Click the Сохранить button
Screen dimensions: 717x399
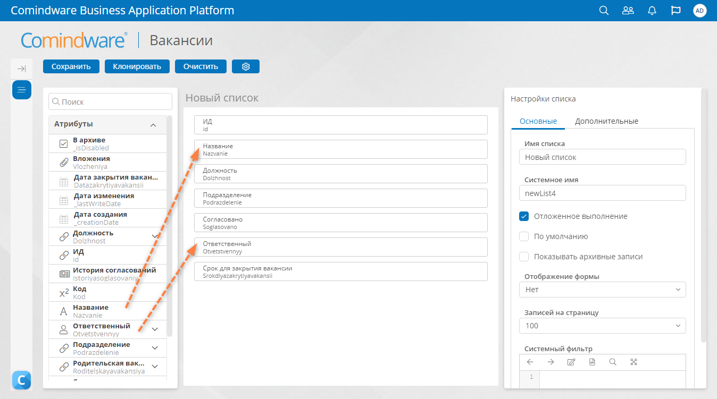pyautogui.click(x=71, y=66)
